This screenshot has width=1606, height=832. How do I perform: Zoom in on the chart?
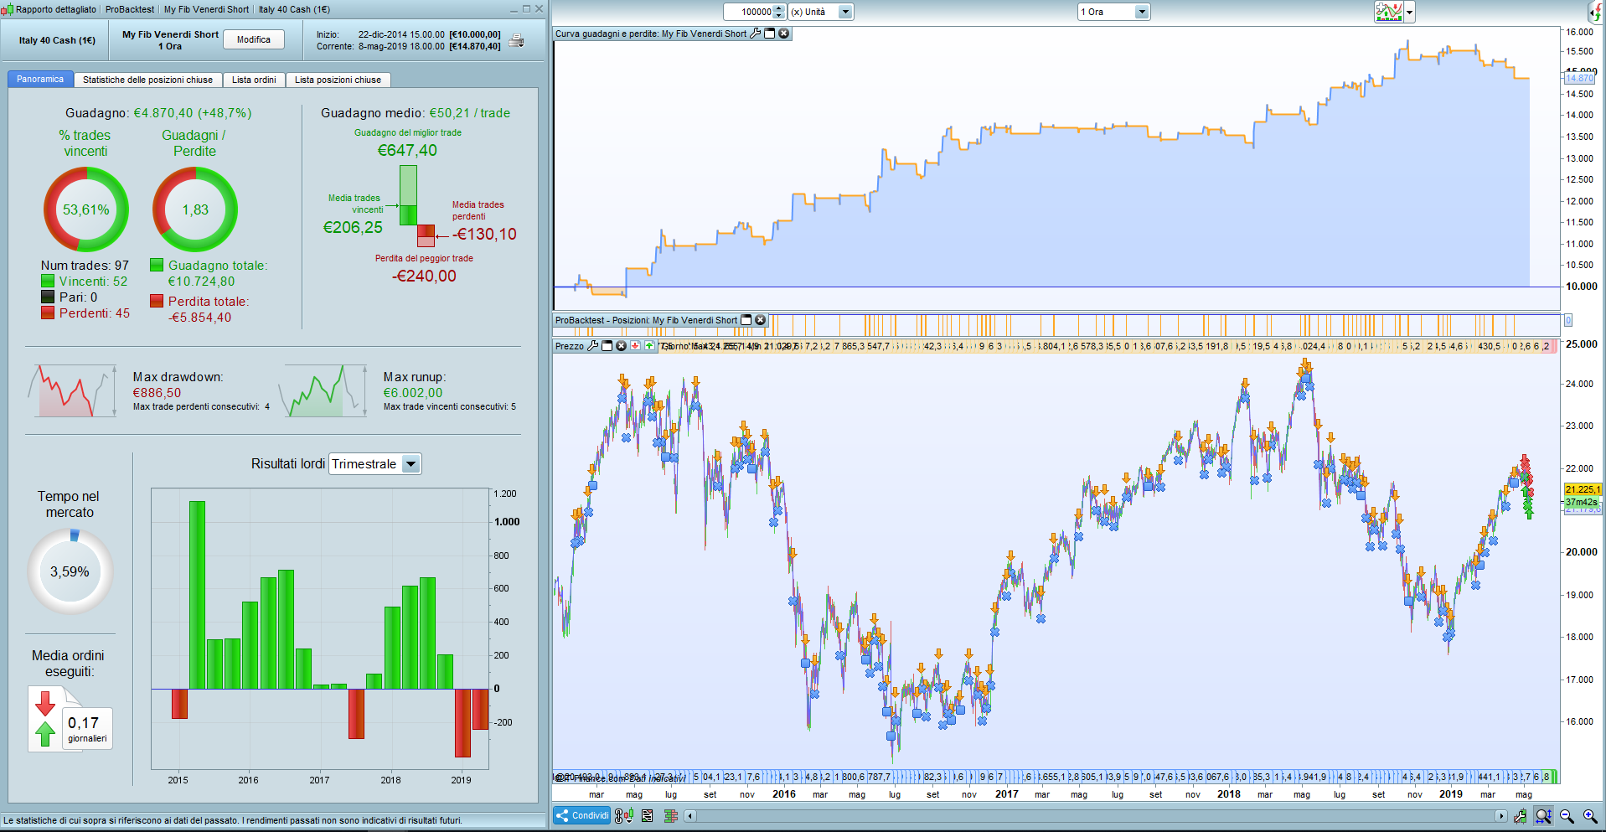point(1590,816)
